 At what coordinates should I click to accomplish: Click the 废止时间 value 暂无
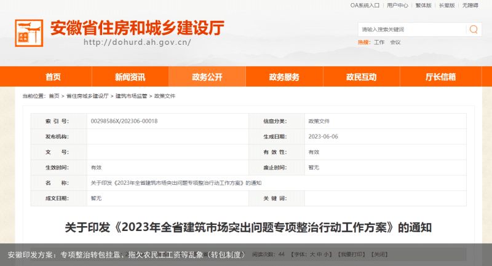[314, 167]
